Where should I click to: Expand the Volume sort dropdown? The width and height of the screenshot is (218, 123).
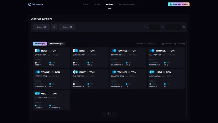141,44
